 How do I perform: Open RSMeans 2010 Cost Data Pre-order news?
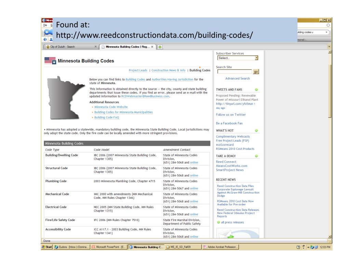[235, 203]
